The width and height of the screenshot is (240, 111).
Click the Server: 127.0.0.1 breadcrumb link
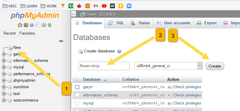click(100, 15)
